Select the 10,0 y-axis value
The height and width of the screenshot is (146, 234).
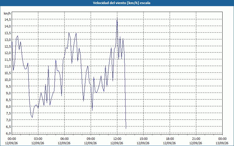[x=7, y=79]
